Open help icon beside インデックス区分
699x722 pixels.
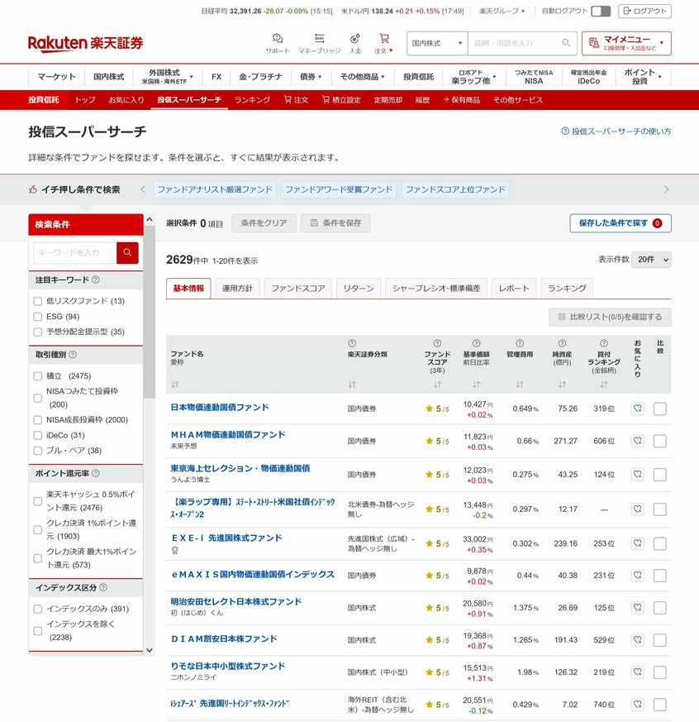103,587
